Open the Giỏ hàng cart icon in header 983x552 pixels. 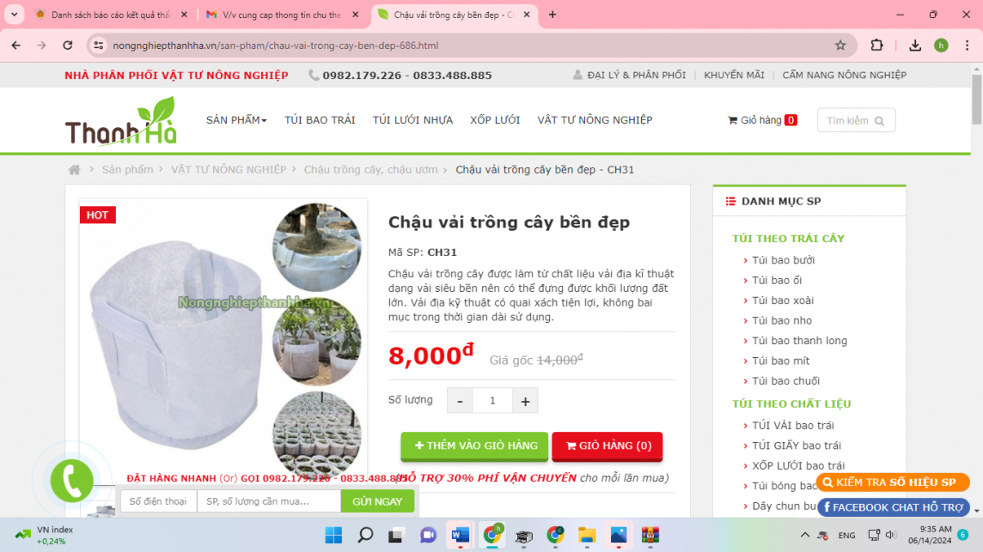pos(732,120)
